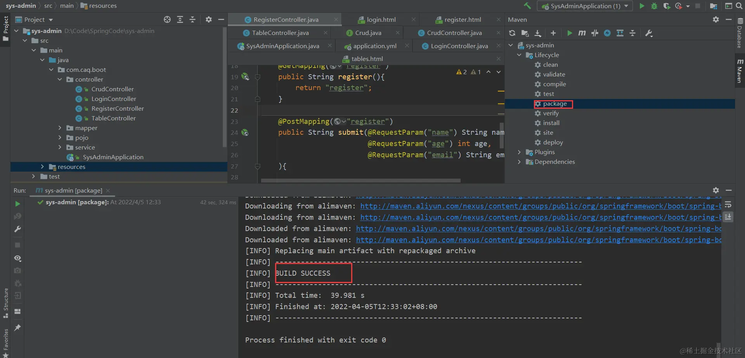Screen dimensions: 745x358
Task: Click the editor horizontal scrollbar
Action: [361, 181]
